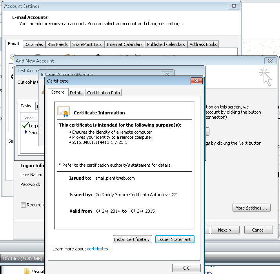The height and width of the screenshot is (274, 280).
Task: Click the cursor click icon in Add New Account
Action: [x=265, y=77]
